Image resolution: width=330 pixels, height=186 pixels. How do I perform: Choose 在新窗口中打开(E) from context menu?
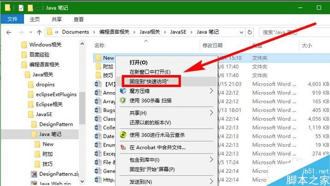150,72
